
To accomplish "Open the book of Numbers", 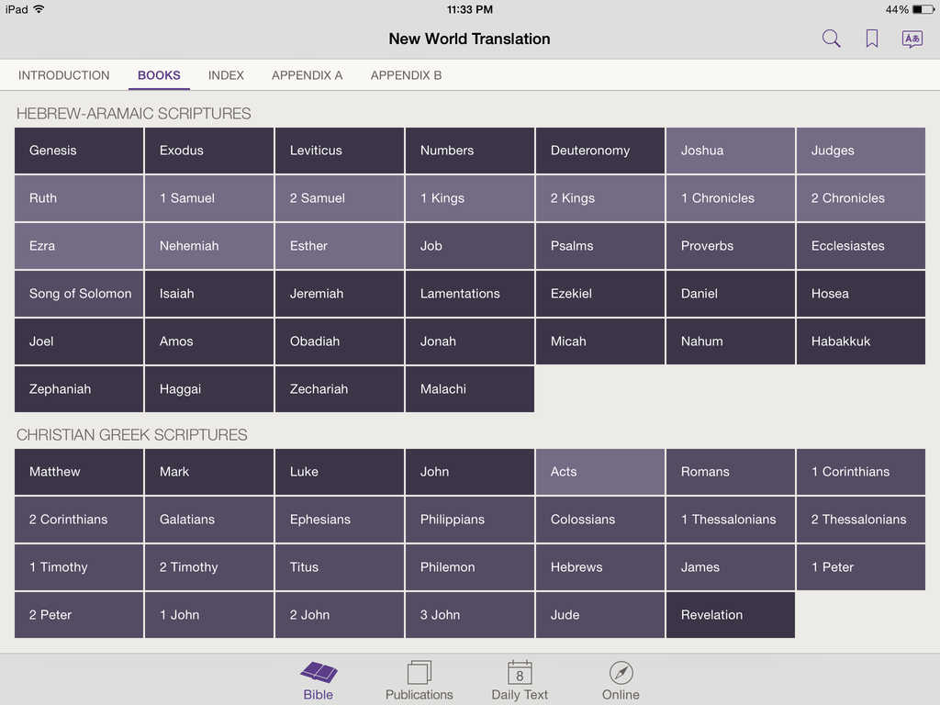I will coord(470,151).
